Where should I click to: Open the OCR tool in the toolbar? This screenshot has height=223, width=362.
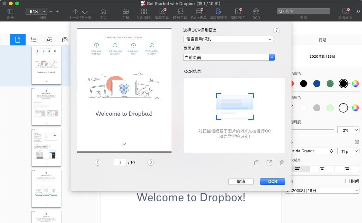(256, 13)
